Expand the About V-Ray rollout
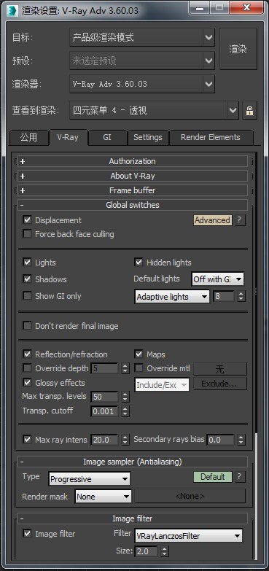269x571 pixels. tap(133, 176)
